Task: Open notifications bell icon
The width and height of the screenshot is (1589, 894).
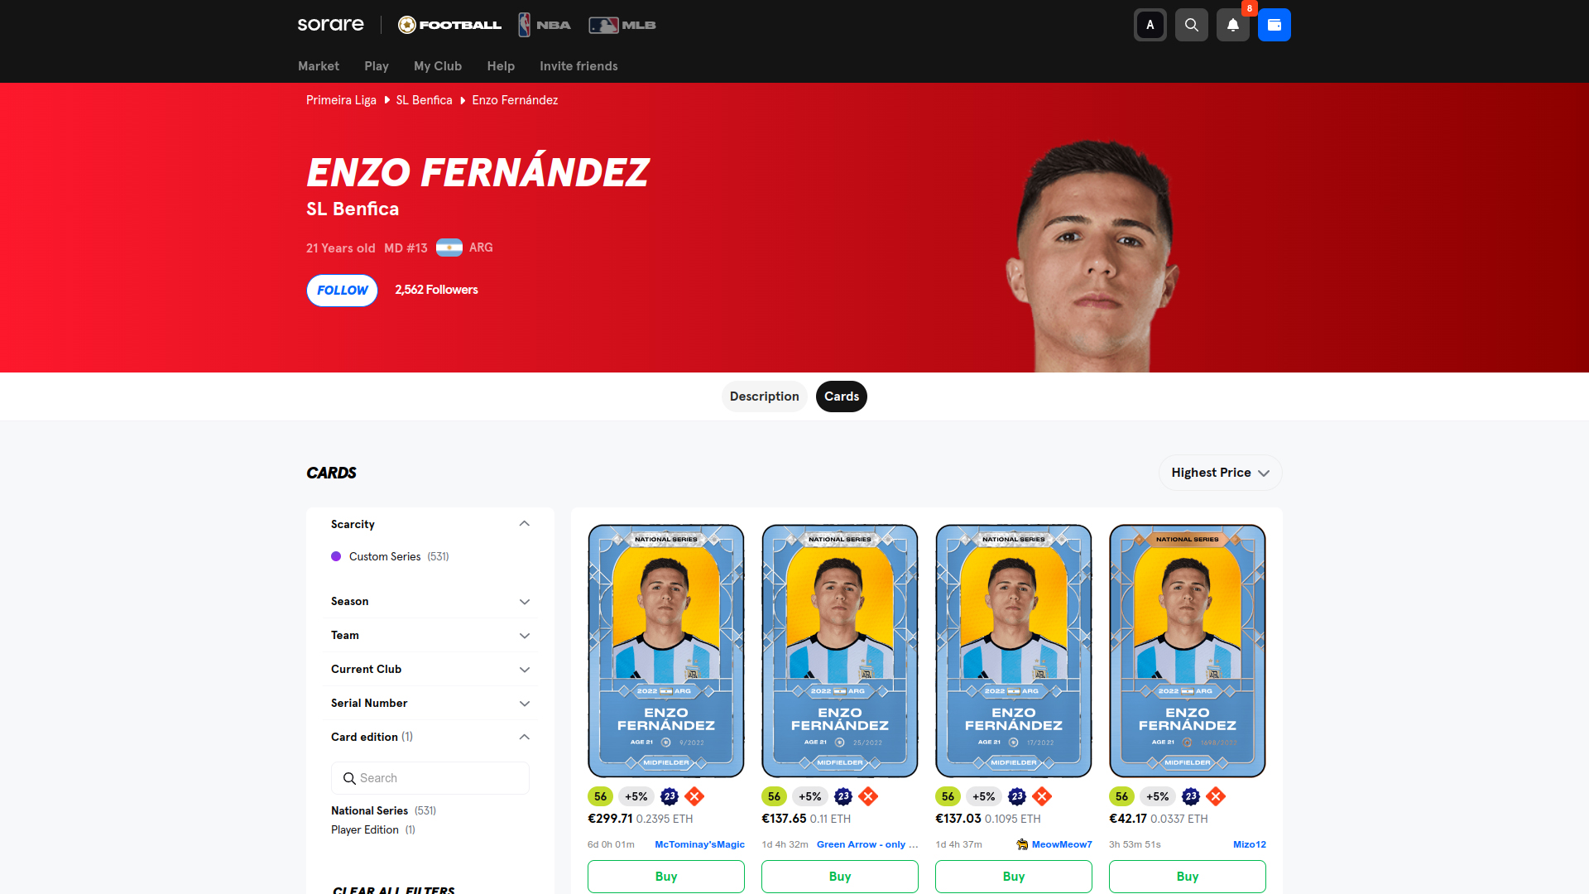Action: click(1232, 25)
